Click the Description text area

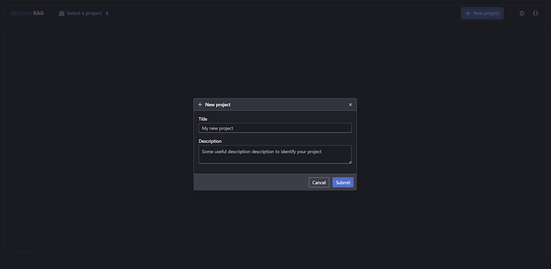pyautogui.click(x=275, y=154)
